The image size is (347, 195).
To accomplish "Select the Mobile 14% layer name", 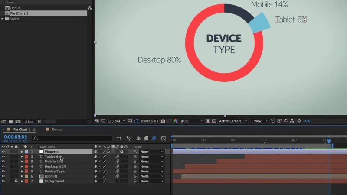I will point(54,161).
